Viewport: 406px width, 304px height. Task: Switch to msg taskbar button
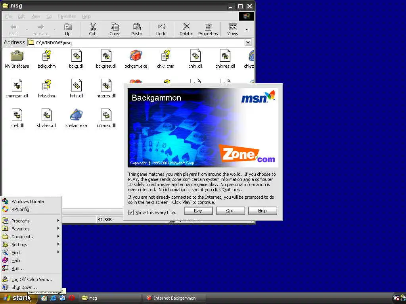click(110, 298)
